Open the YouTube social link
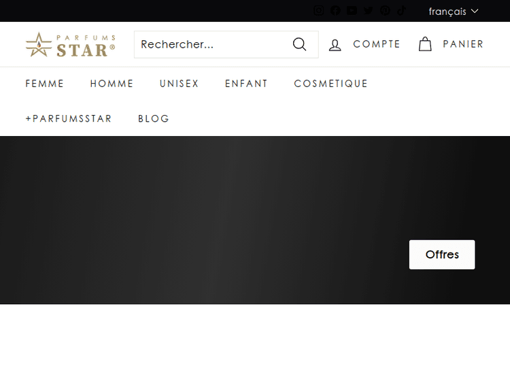The width and height of the screenshot is (510, 383). point(352,11)
